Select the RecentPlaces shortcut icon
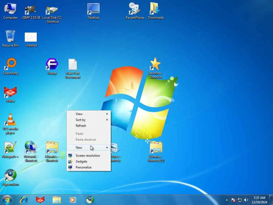Image resolution: width=273 pixels, height=205 pixels. pyautogui.click(x=135, y=11)
